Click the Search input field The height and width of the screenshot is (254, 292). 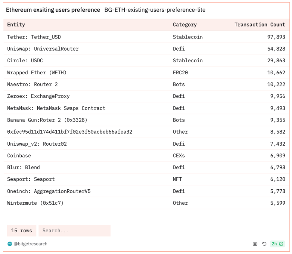point(74,231)
